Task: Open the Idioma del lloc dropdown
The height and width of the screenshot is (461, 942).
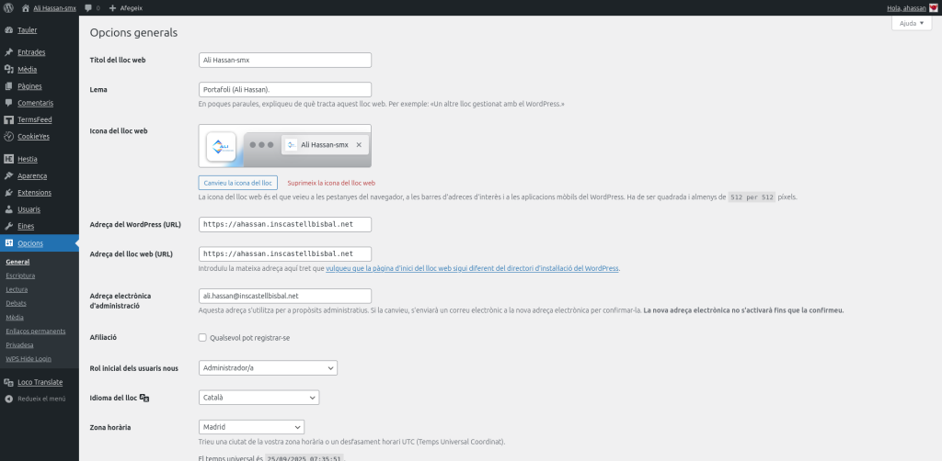Action: [x=258, y=398]
